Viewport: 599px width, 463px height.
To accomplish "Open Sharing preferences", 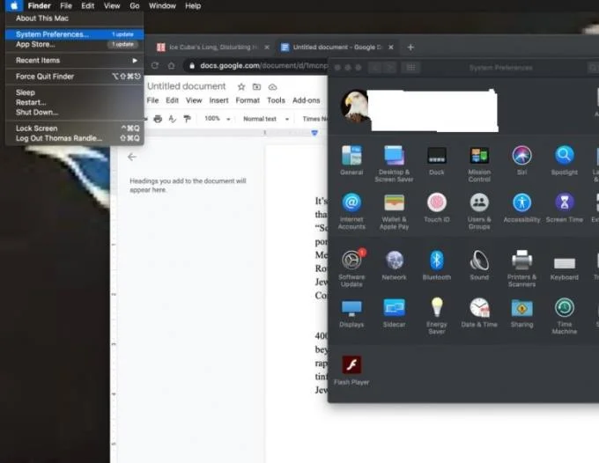I will pyautogui.click(x=521, y=313).
